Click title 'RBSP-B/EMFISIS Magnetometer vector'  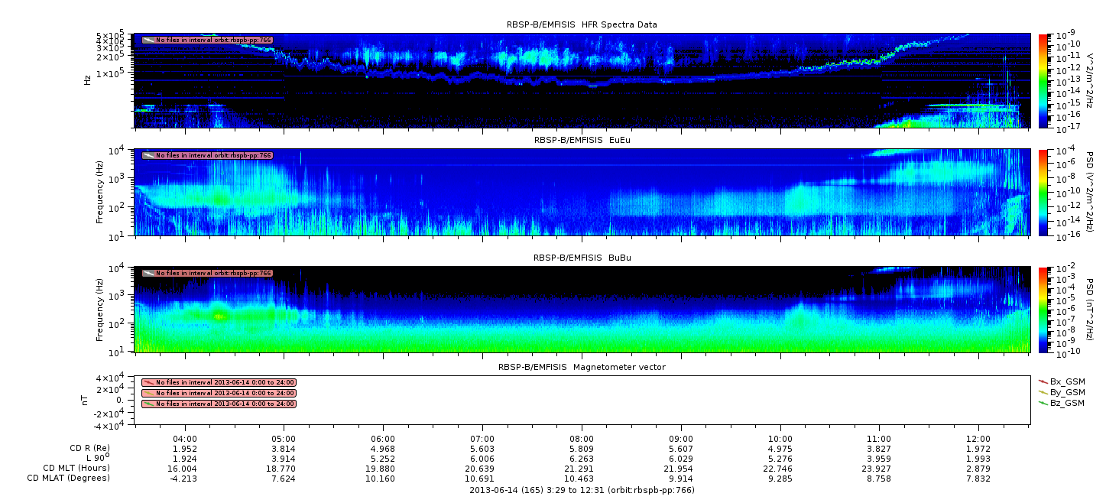(x=582, y=367)
